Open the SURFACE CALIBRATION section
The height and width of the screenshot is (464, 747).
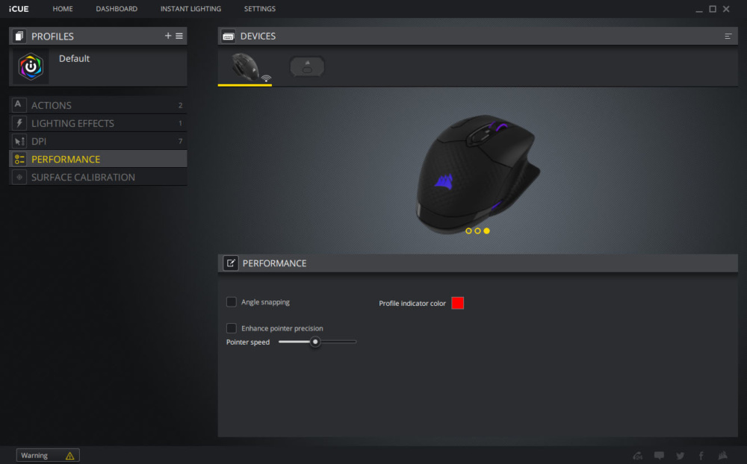[x=98, y=177]
